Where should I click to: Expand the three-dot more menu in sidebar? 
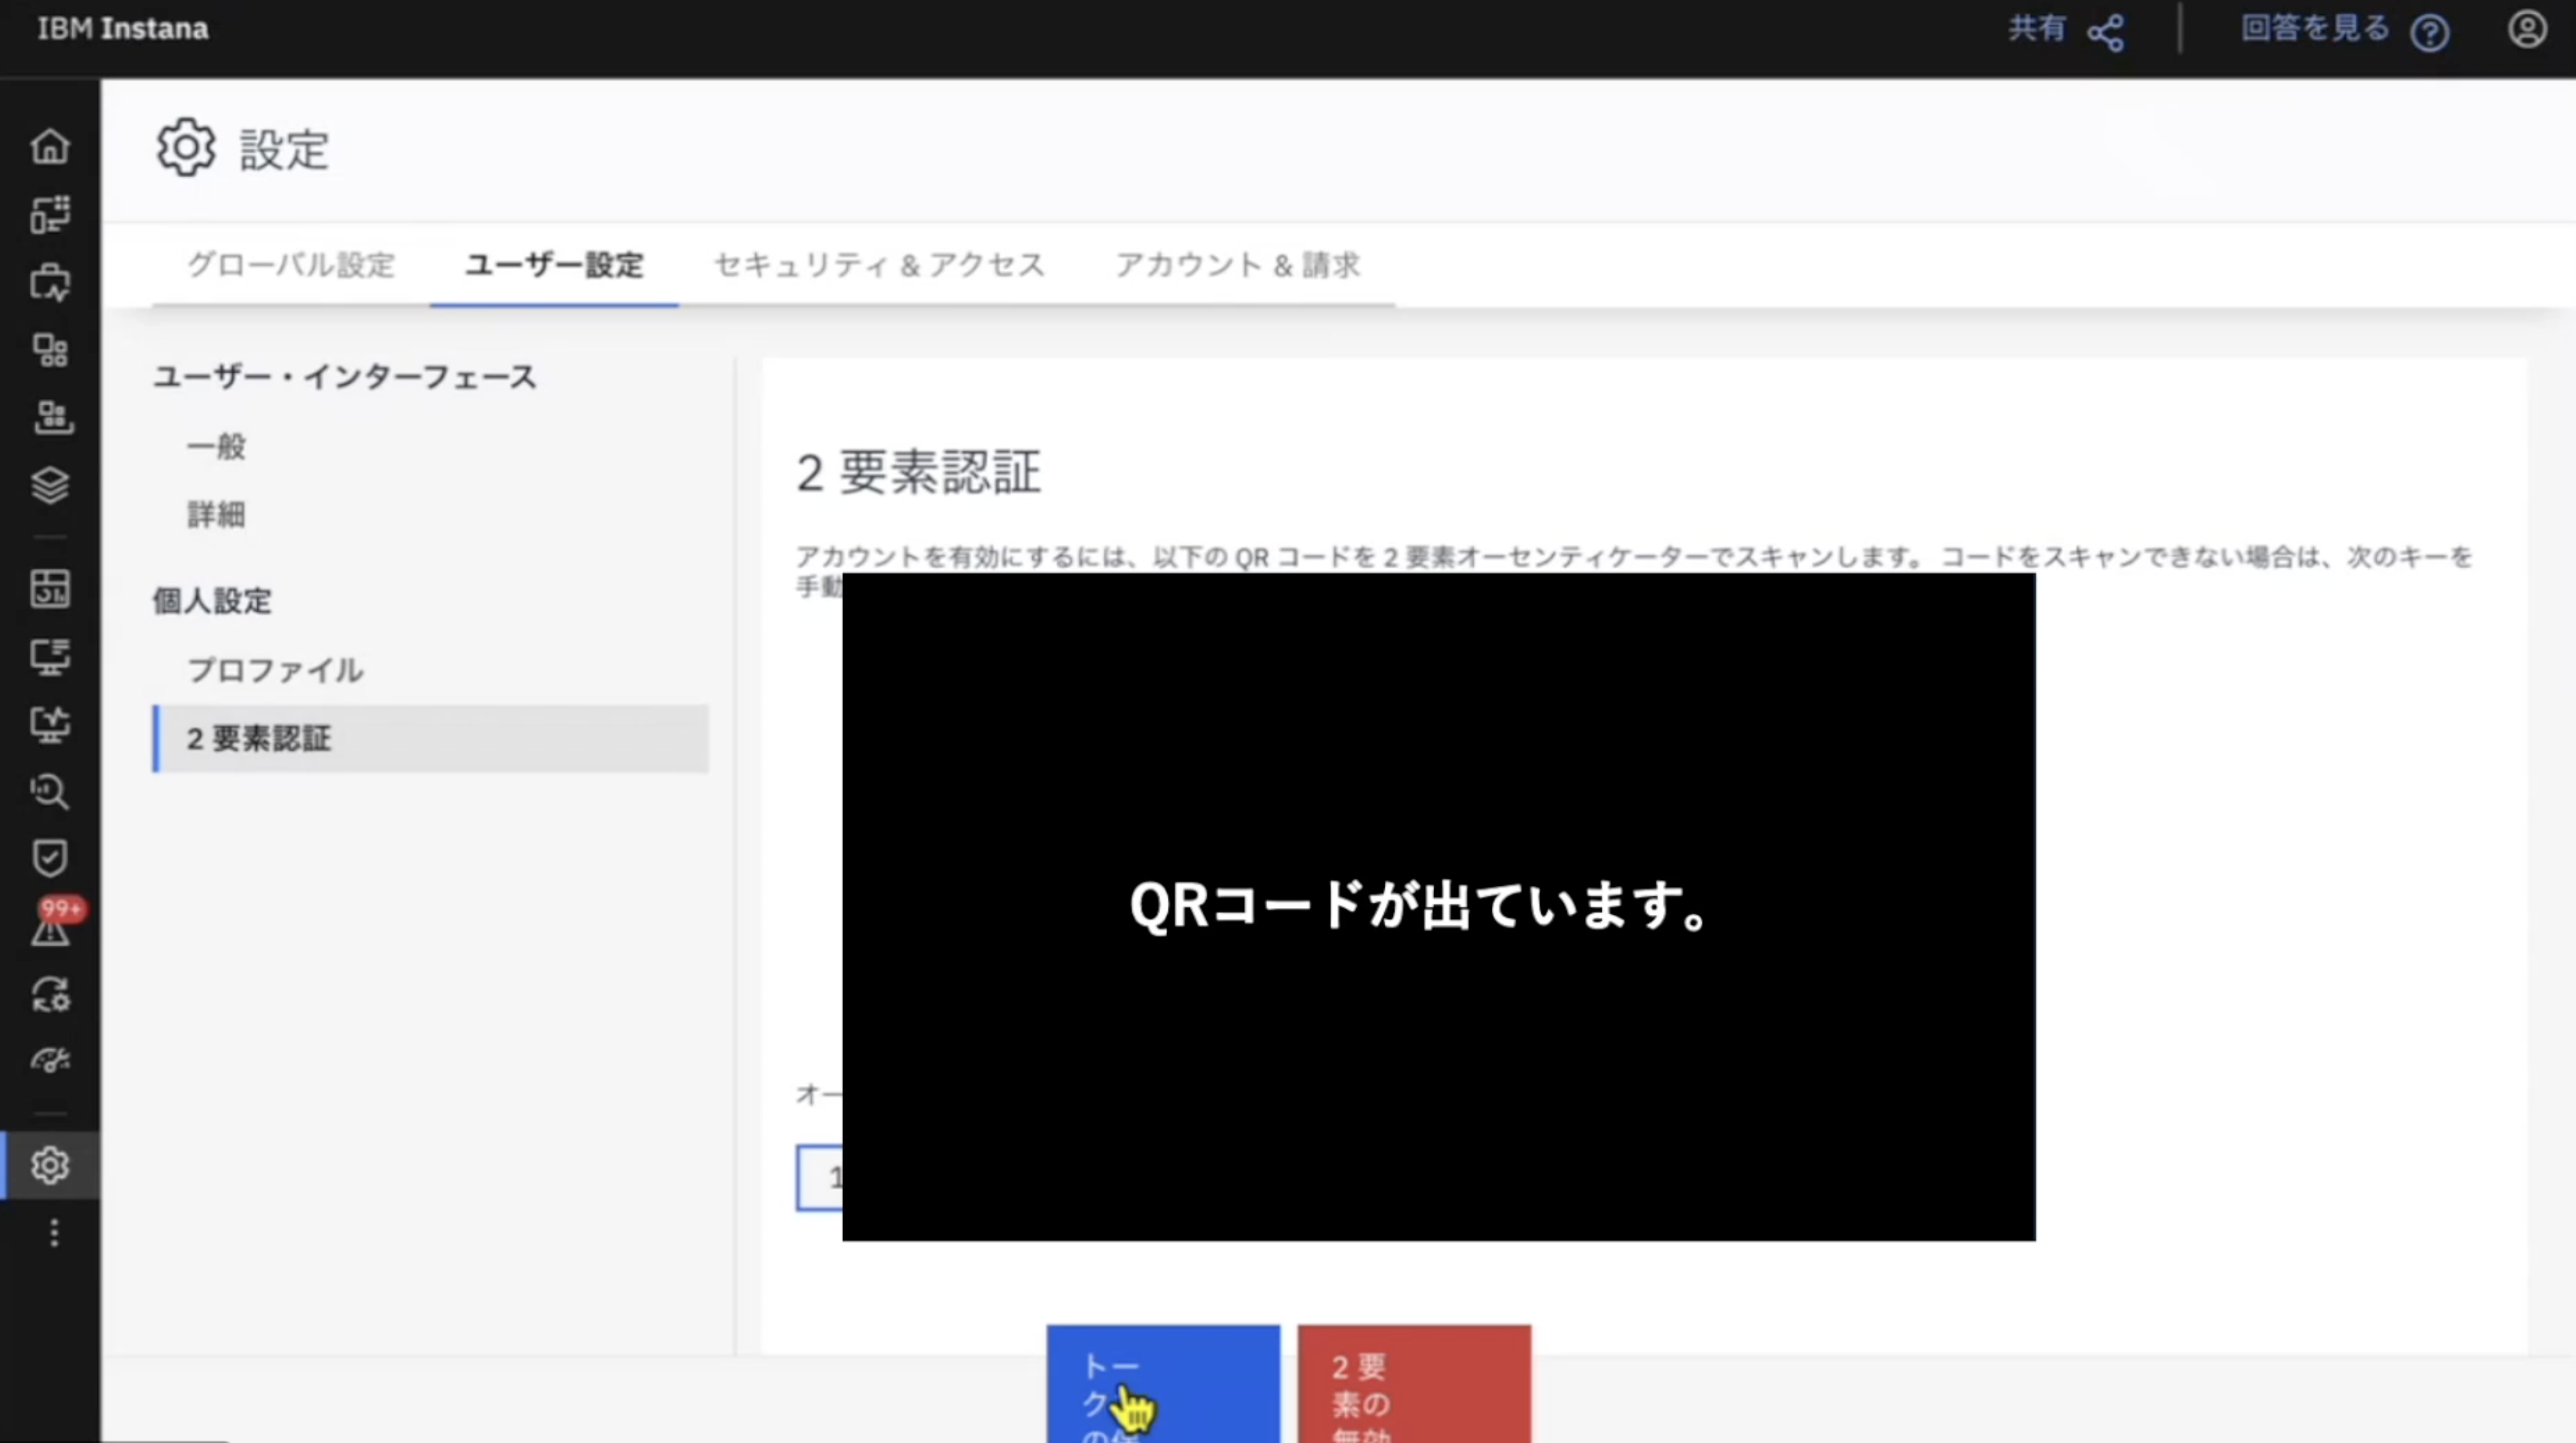[54, 1233]
